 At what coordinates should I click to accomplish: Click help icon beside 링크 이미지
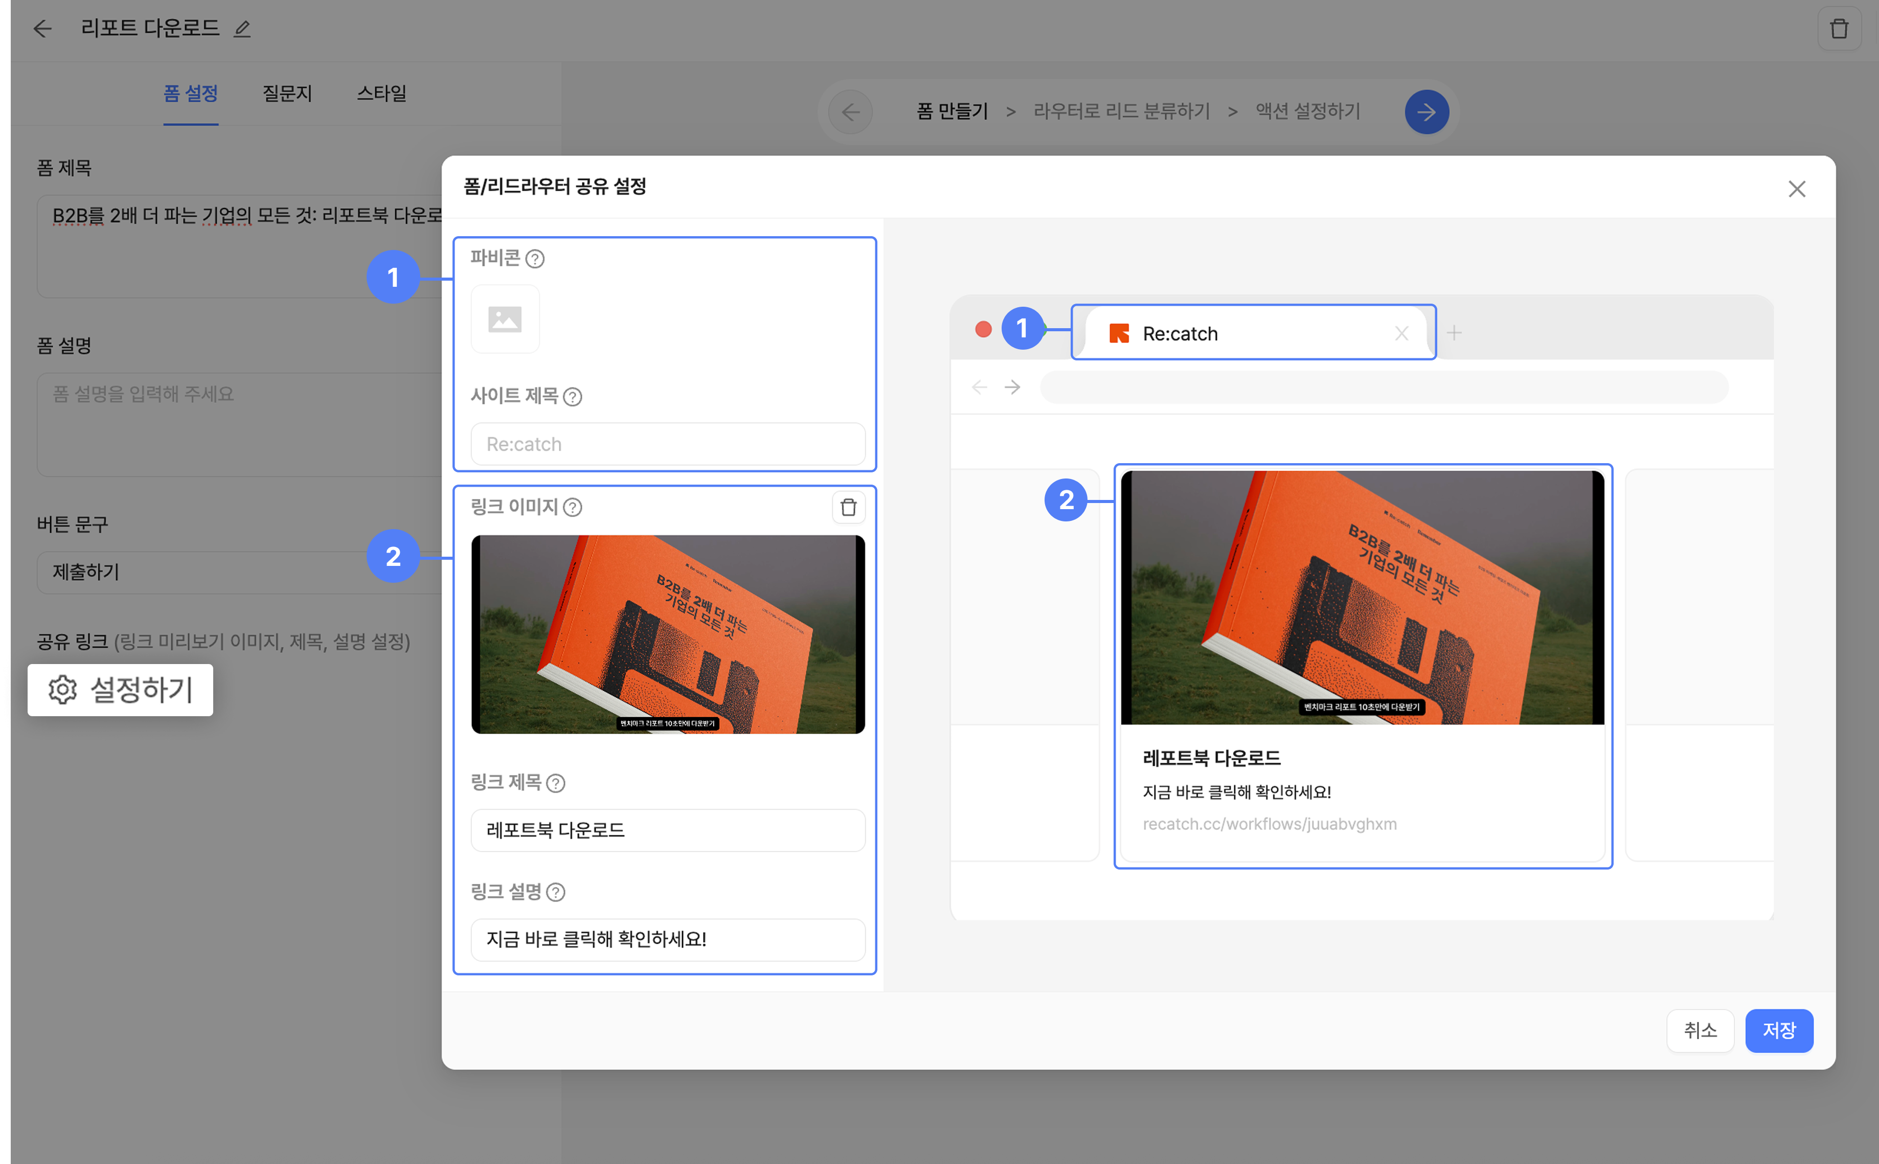tap(573, 507)
